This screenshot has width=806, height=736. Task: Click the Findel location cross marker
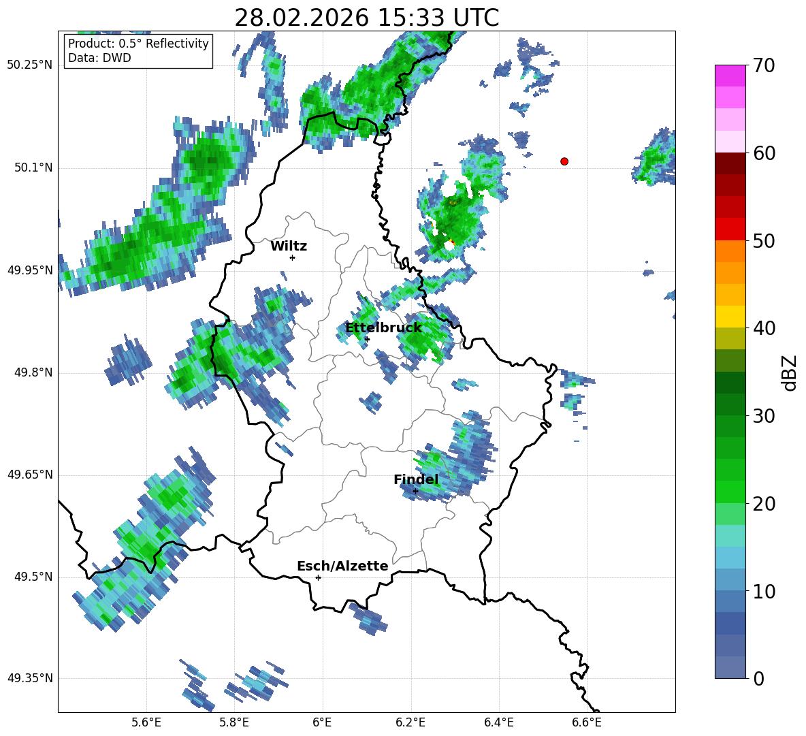(x=415, y=492)
